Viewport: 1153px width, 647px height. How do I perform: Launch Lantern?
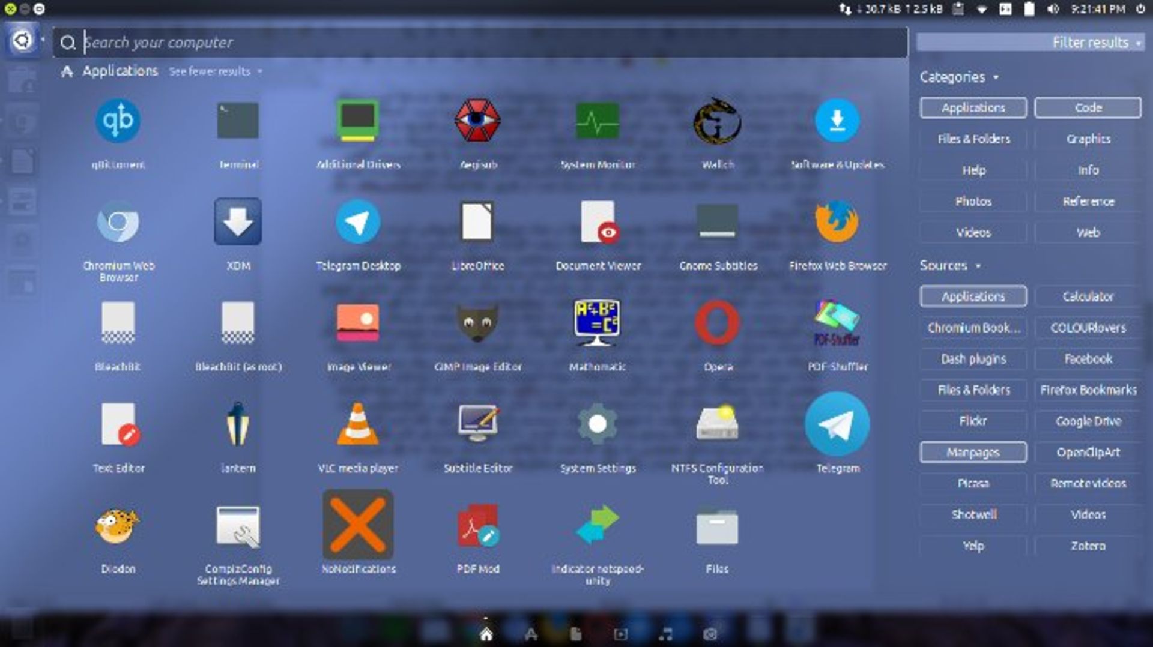(x=238, y=424)
